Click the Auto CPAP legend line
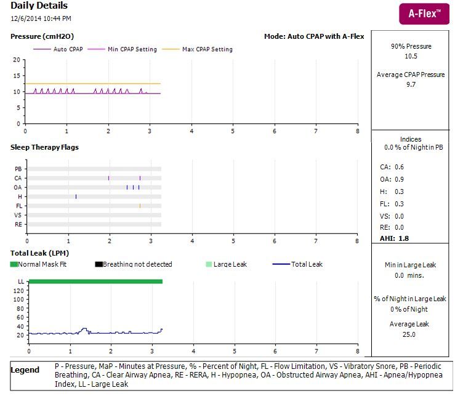The width and height of the screenshot is (463, 396). 42,49
